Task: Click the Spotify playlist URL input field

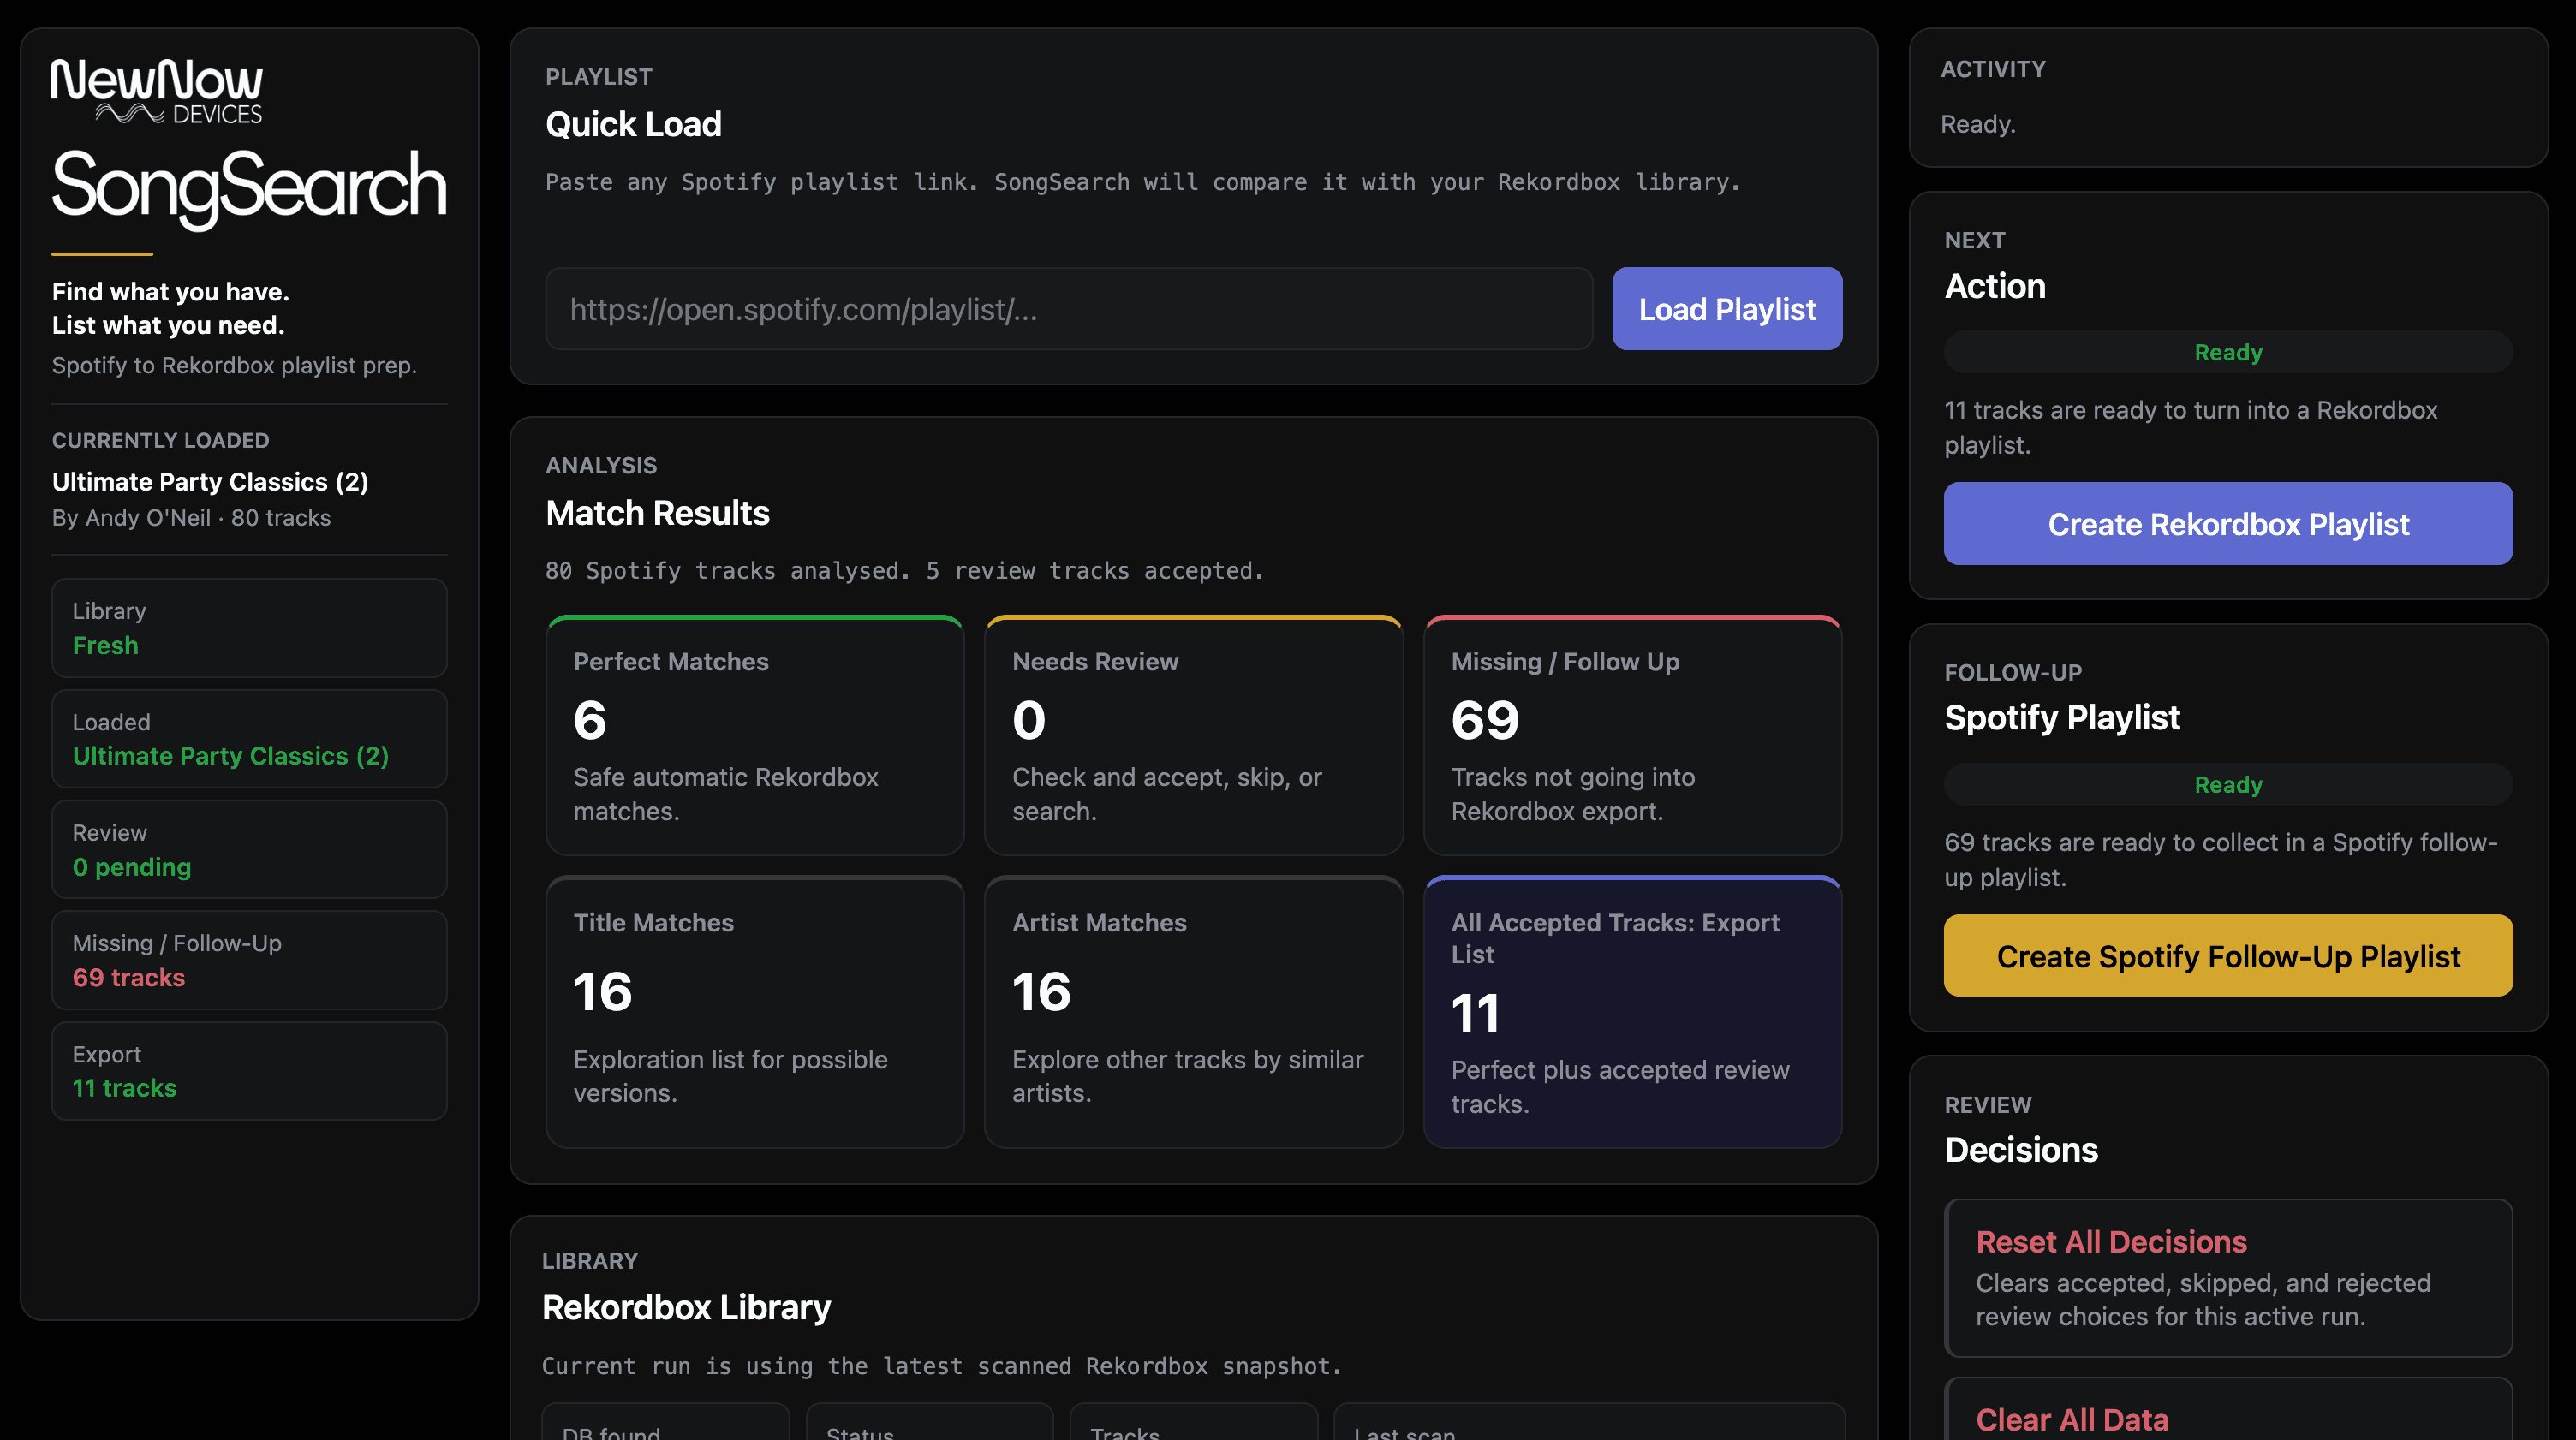Action: click(x=1068, y=309)
